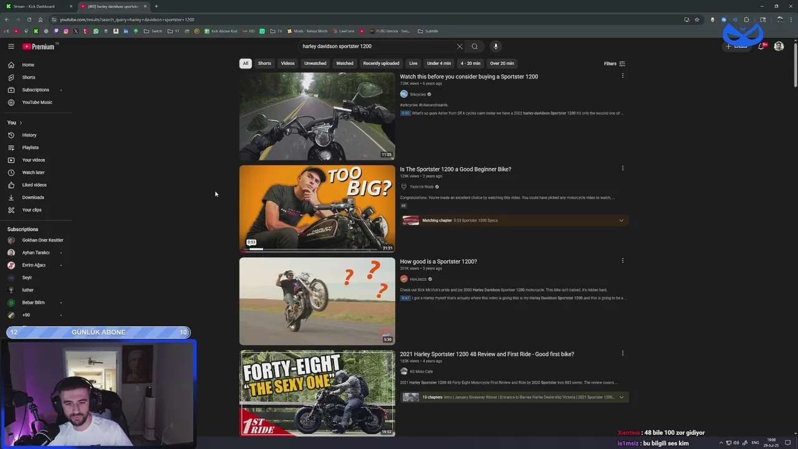Open the account avatar menu

pyautogui.click(x=779, y=46)
